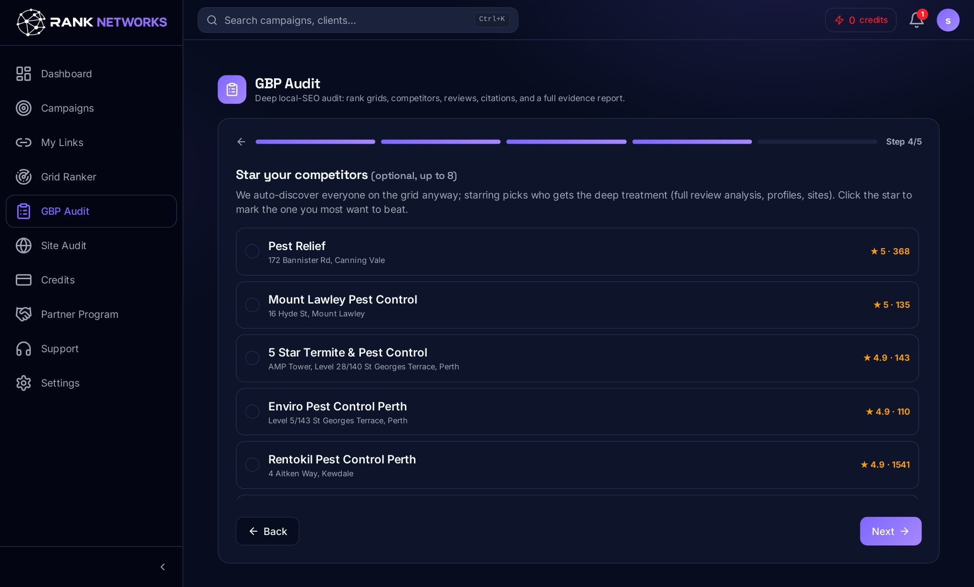Click the unfilled fifth progress segment
This screenshot has height=587, width=974.
click(817, 142)
